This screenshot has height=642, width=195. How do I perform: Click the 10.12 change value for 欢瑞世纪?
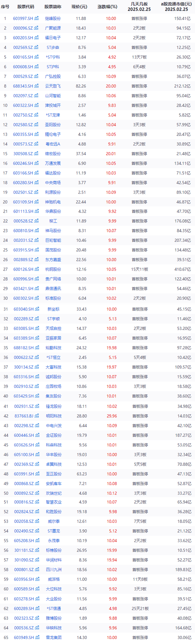point(112,493)
